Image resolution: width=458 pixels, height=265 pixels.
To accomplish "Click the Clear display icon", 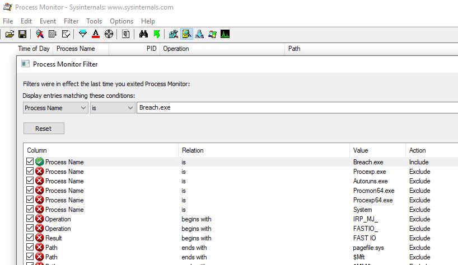I will 66,34.
